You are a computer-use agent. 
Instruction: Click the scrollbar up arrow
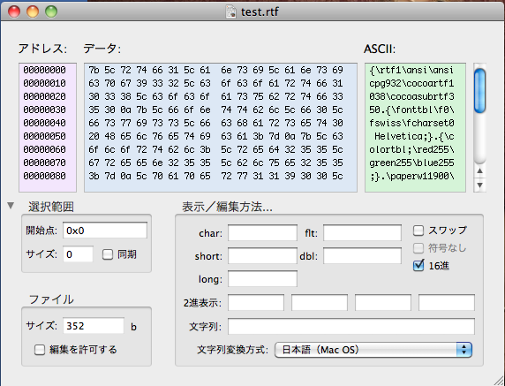[480, 170]
